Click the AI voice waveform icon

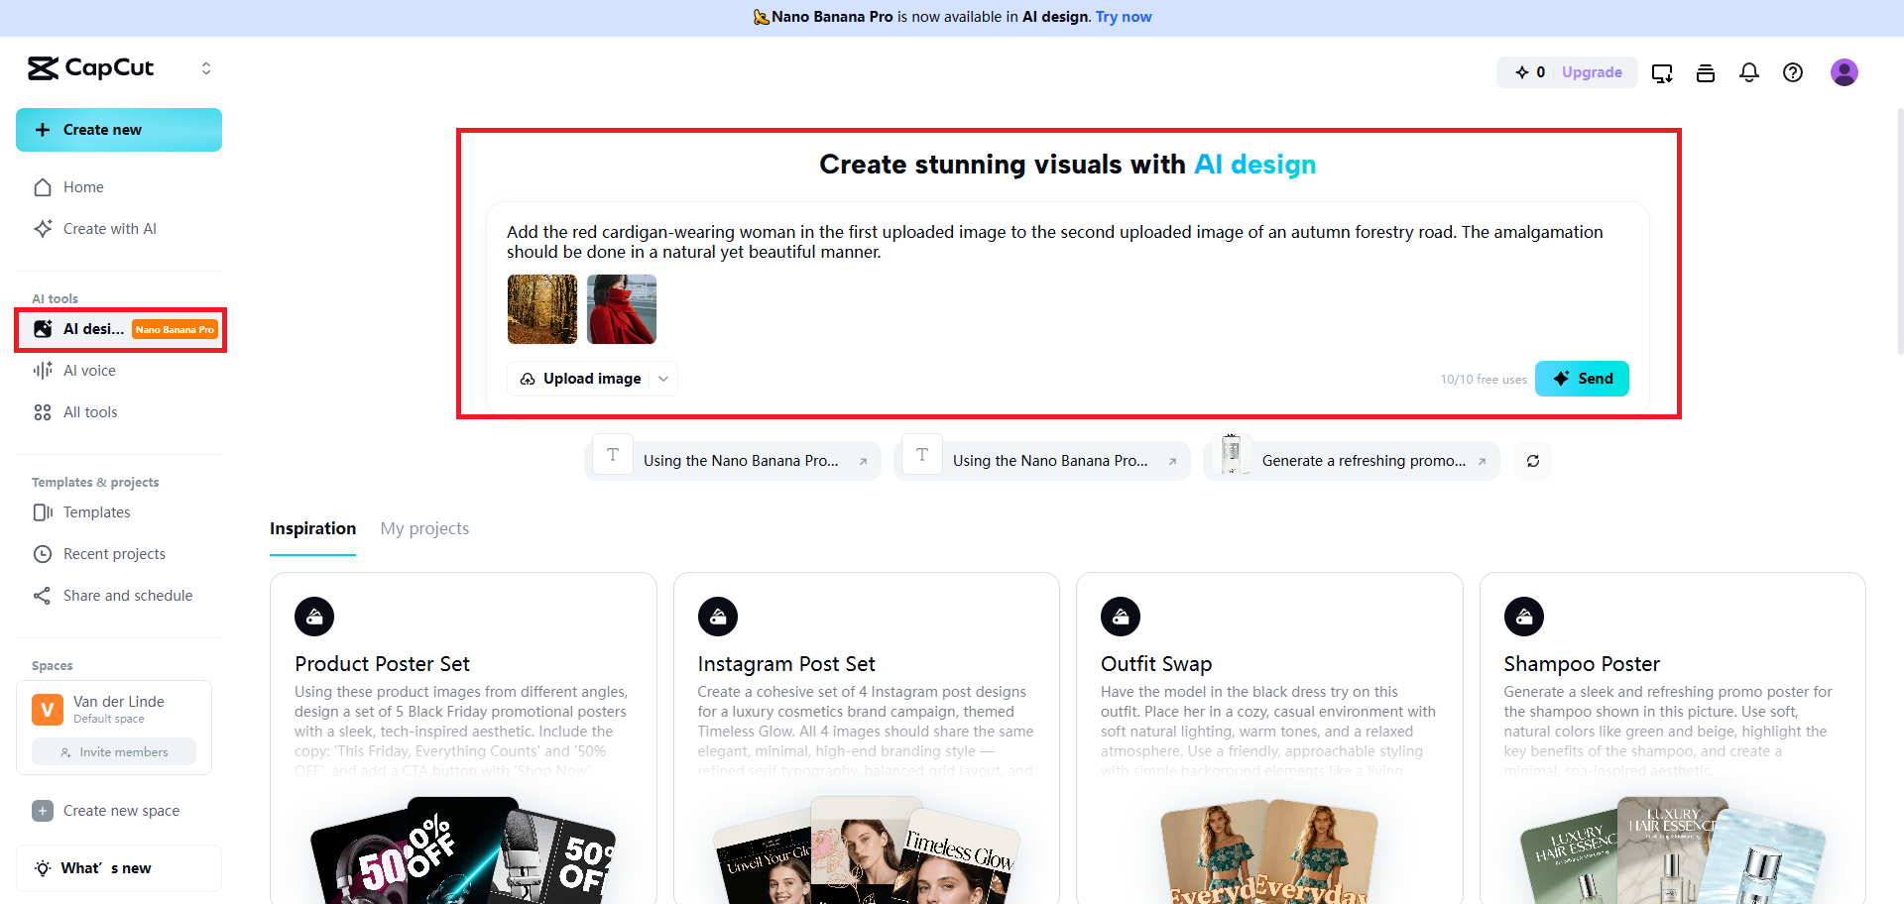pos(43,371)
